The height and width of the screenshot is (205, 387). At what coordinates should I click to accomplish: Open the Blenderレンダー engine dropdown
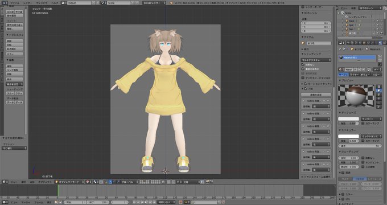click(x=154, y=3)
